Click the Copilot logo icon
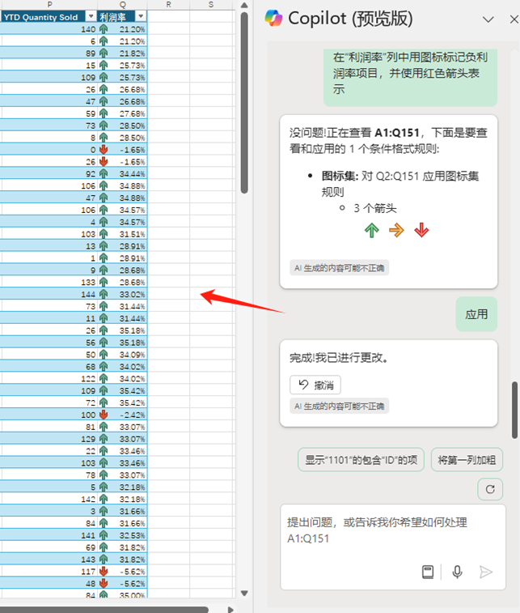The image size is (520, 613). 273,19
